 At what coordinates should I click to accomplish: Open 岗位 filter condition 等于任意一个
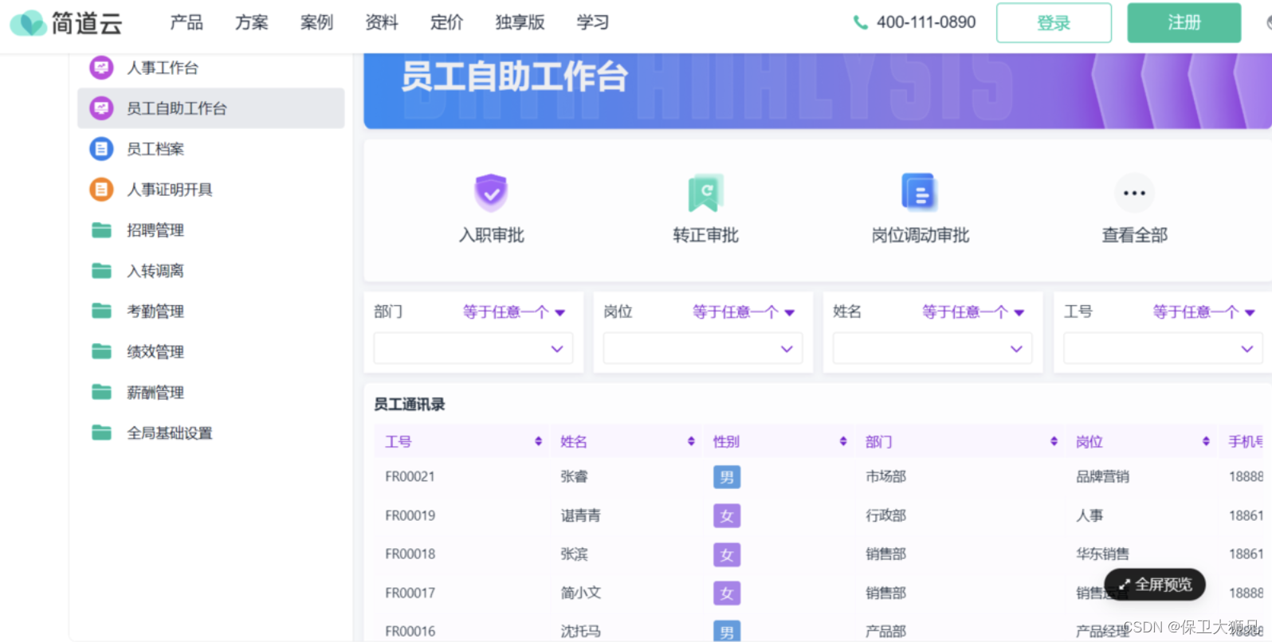pyautogui.click(x=744, y=311)
